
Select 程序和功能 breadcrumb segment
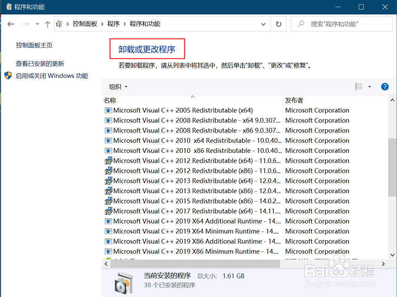coord(145,24)
